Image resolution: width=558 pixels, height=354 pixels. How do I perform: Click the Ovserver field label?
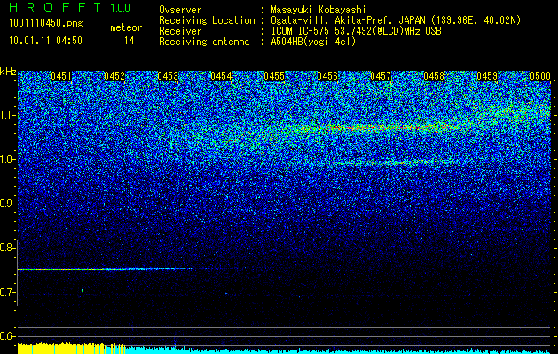click(x=180, y=10)
